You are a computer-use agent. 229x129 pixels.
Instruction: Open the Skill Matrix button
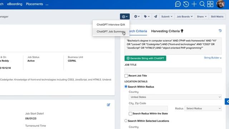(x=217, y=16)
